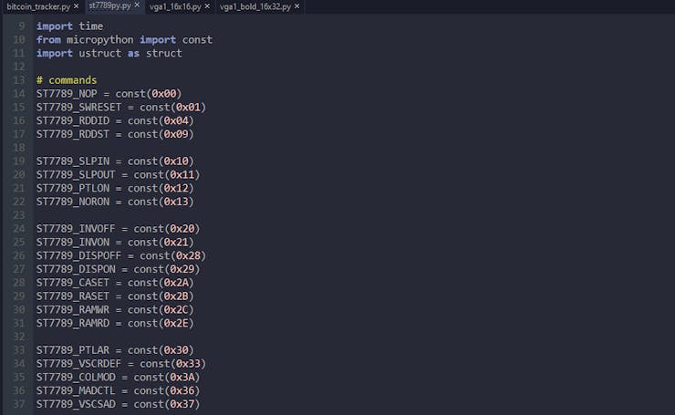Place cursor on the '# commands' comment
This screenshot has height=415, width=675.
click(x=67, y=80)
